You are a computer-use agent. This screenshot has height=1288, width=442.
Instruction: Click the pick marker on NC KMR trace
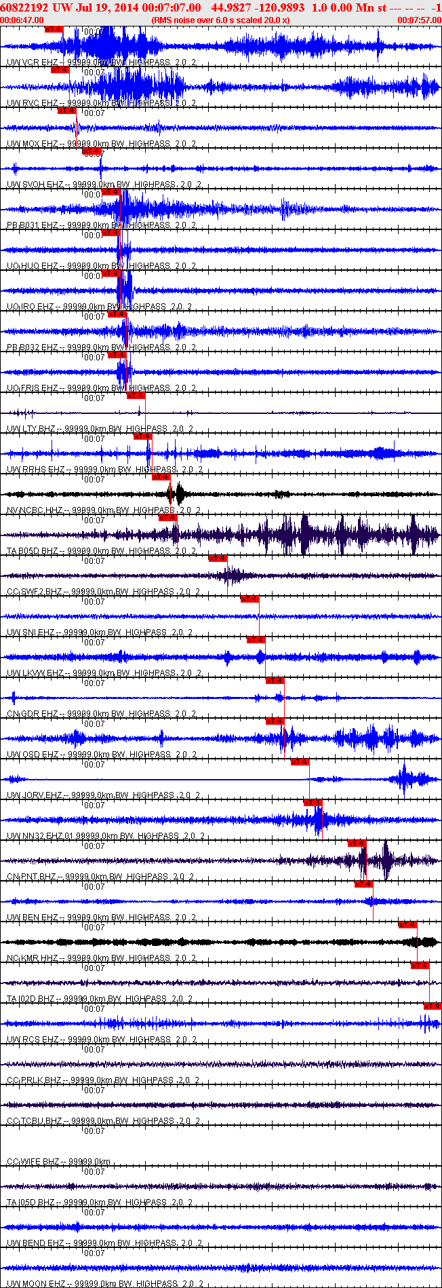click(x=407, y=925)
